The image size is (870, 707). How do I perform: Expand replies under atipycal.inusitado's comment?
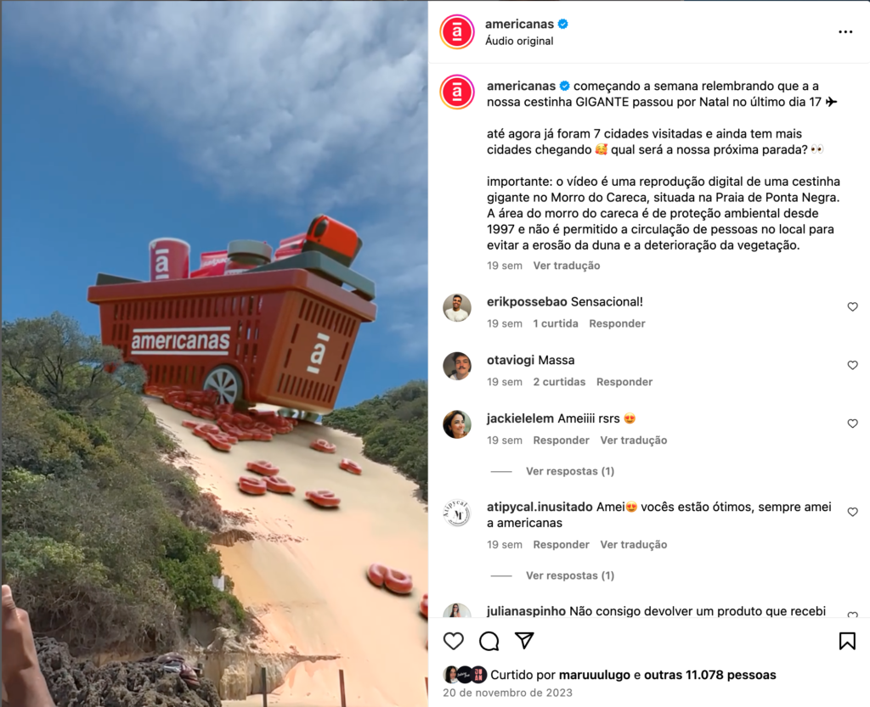570,575
